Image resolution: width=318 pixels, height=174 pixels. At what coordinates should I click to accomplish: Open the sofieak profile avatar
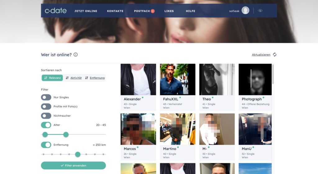245,11
